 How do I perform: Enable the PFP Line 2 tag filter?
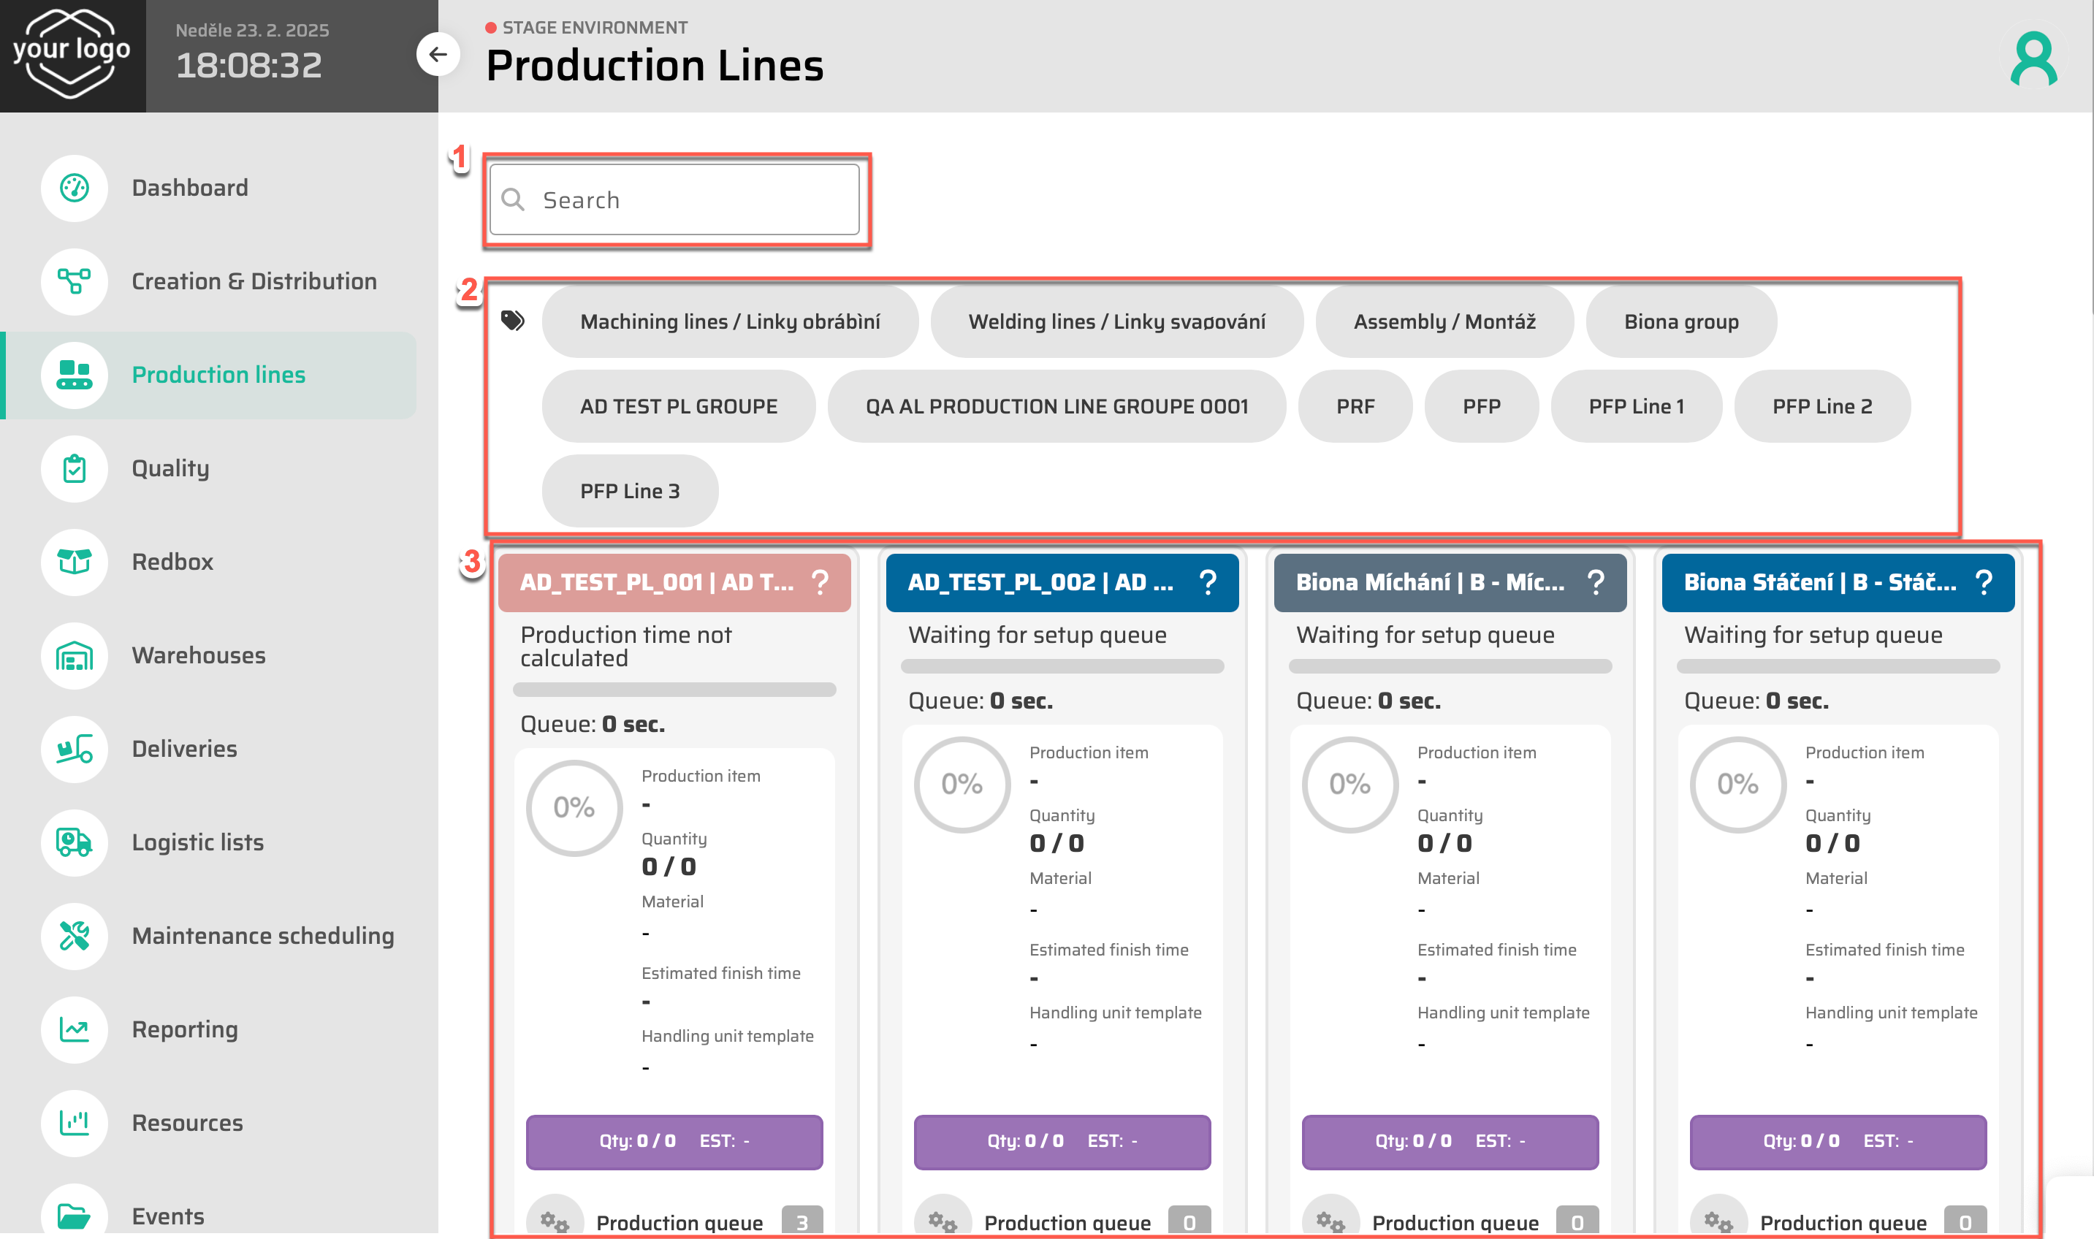pyautogui.click(x=1821, y=407)
